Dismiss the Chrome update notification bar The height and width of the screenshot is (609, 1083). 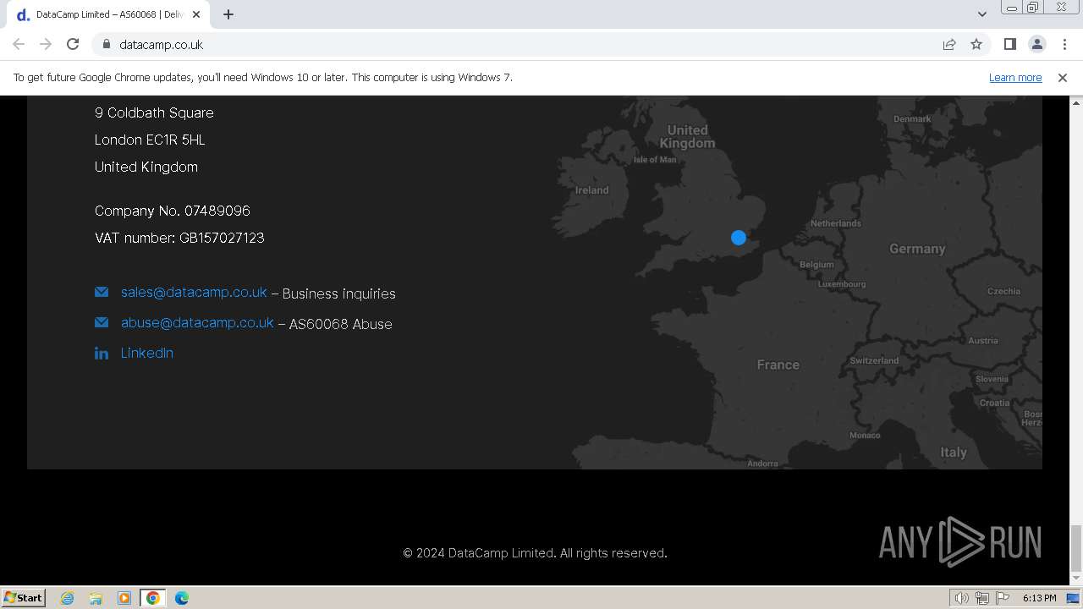pos(1063,78)
